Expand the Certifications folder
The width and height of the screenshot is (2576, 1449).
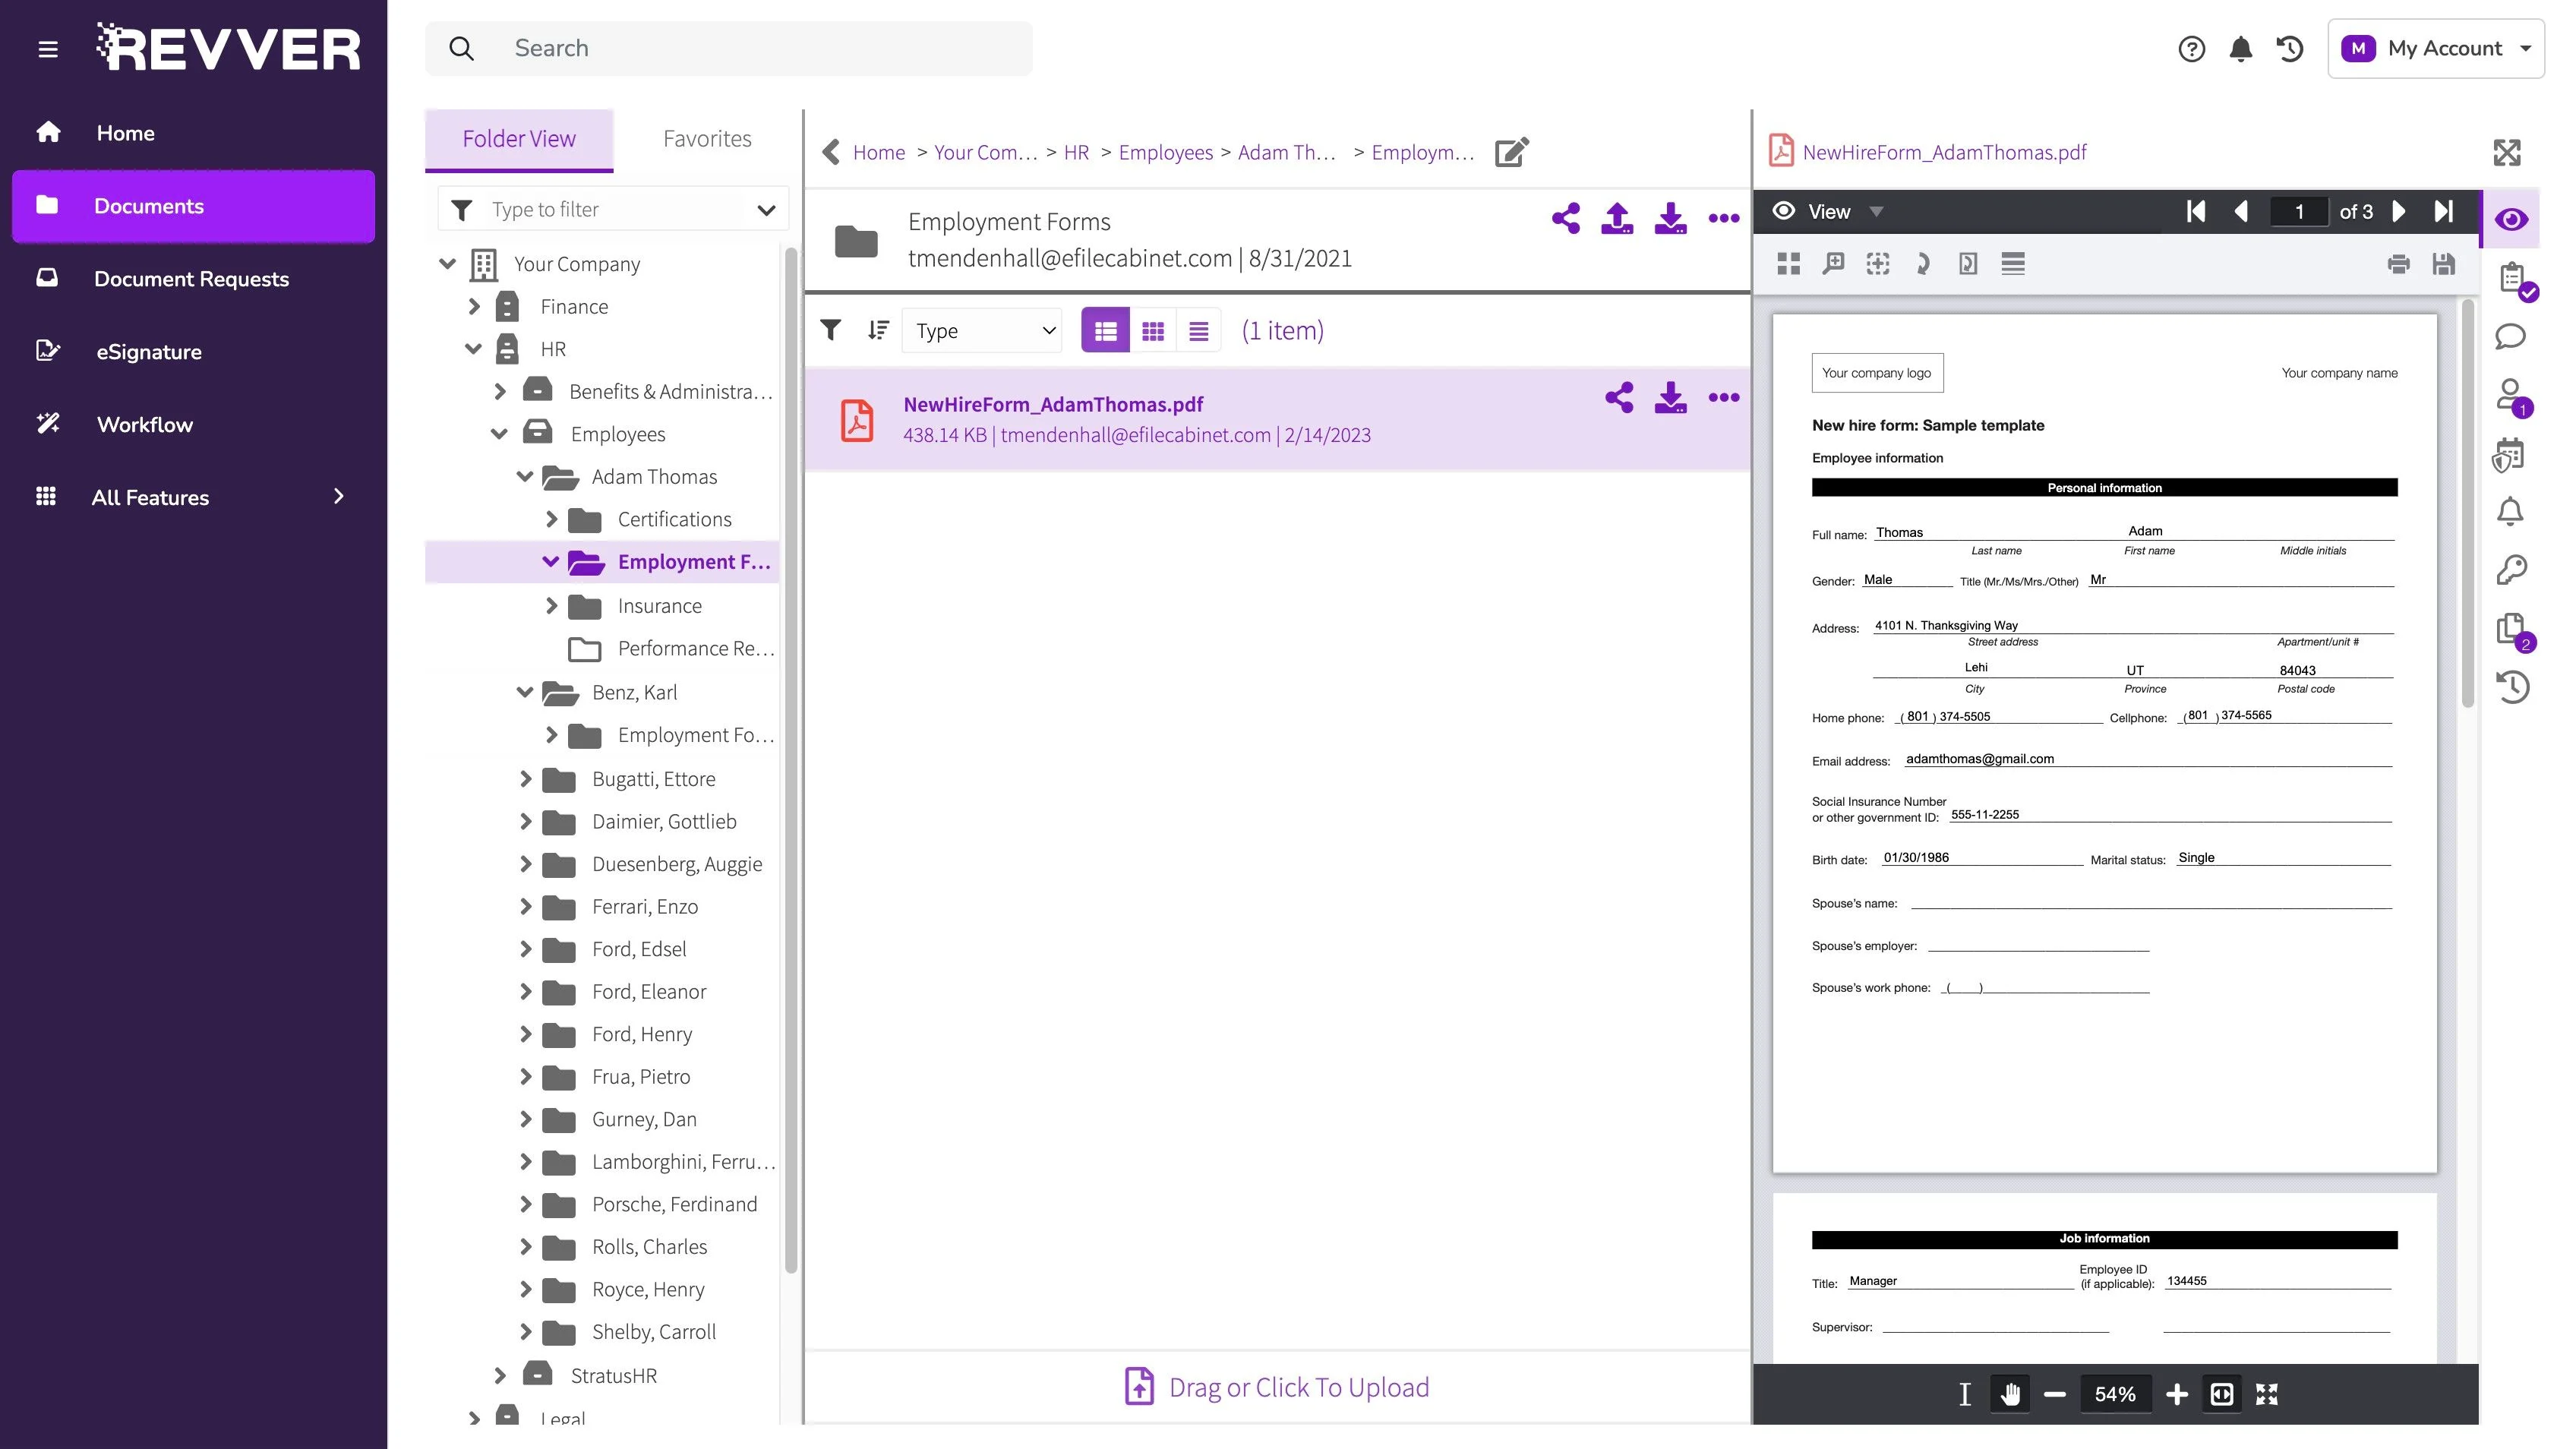pyautogui.click(x=551, y=519)
